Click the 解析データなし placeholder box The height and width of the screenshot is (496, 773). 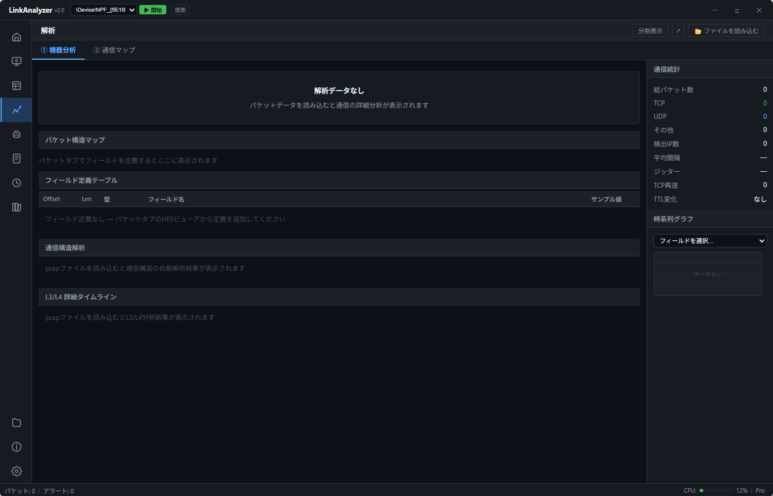[339, 98]
